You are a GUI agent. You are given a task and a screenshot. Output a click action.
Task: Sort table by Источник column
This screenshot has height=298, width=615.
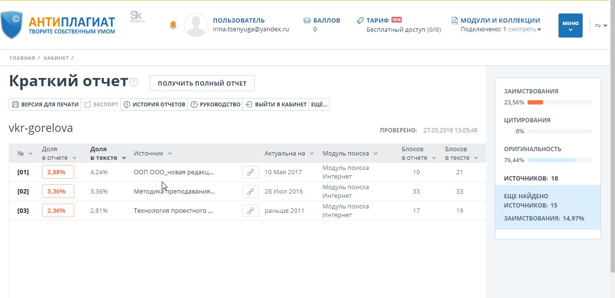click(153, 154)
